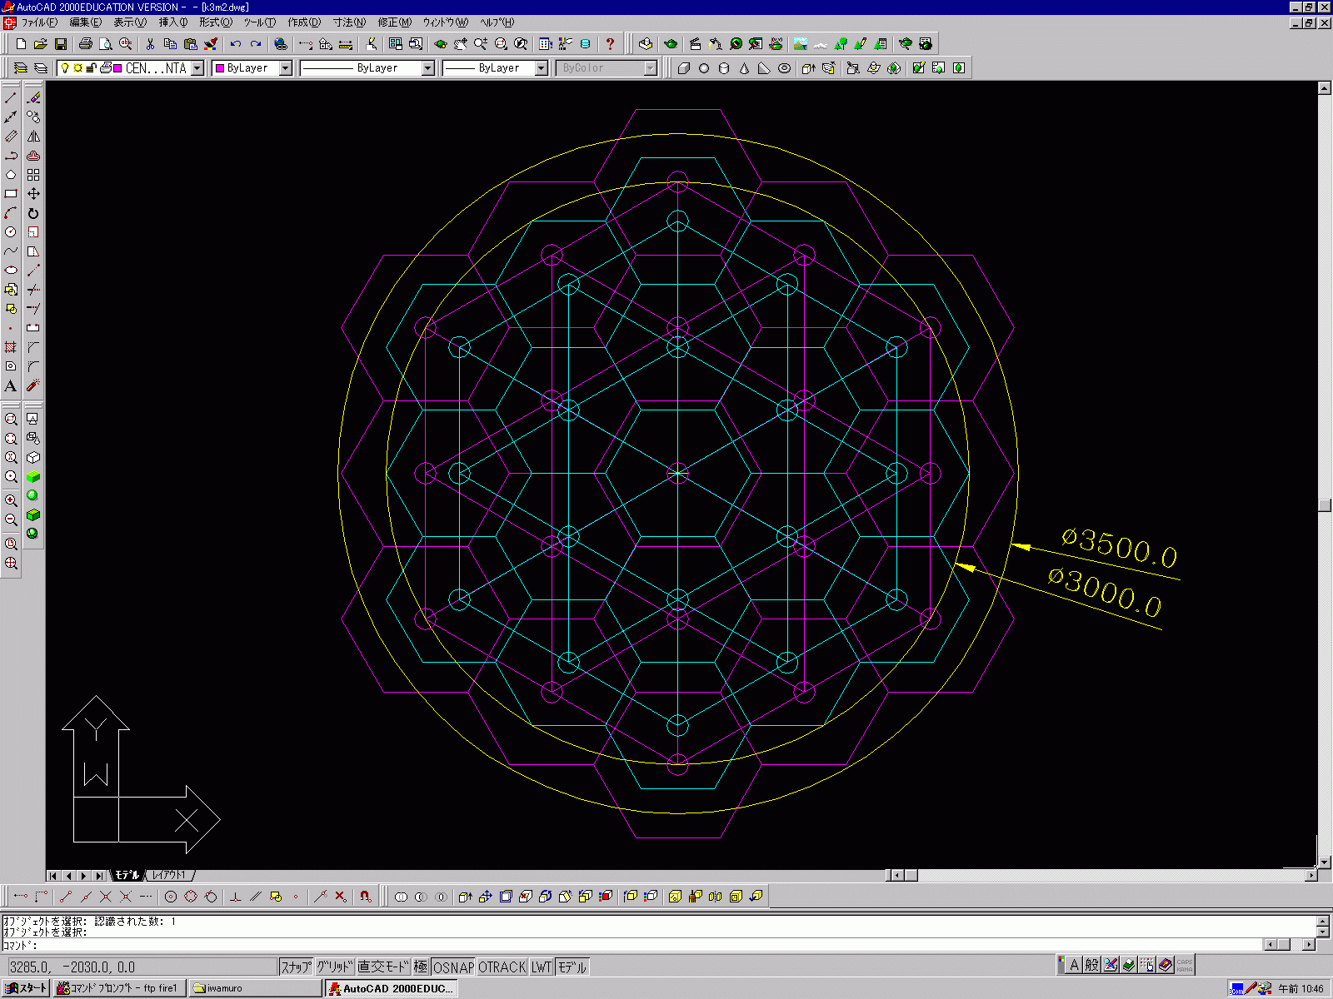Click the coordinate display 3285.0, -2030.0

tap(142, 967)
